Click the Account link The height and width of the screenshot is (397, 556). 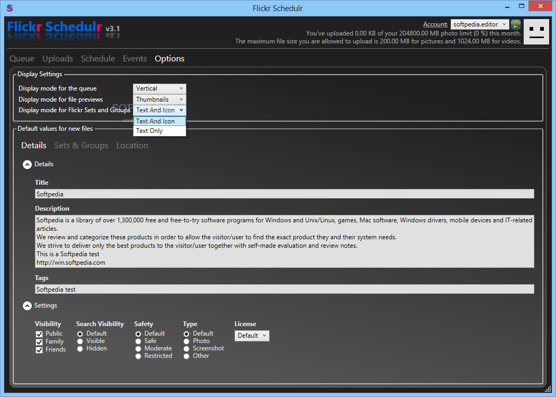pyautogui.click(x=435, y=24)
